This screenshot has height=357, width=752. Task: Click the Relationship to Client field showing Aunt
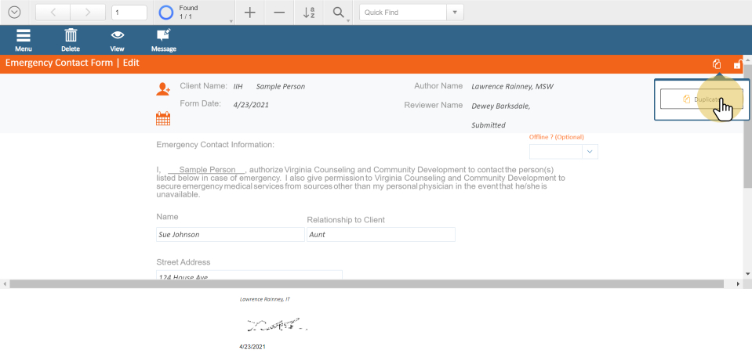pos(380,234)
